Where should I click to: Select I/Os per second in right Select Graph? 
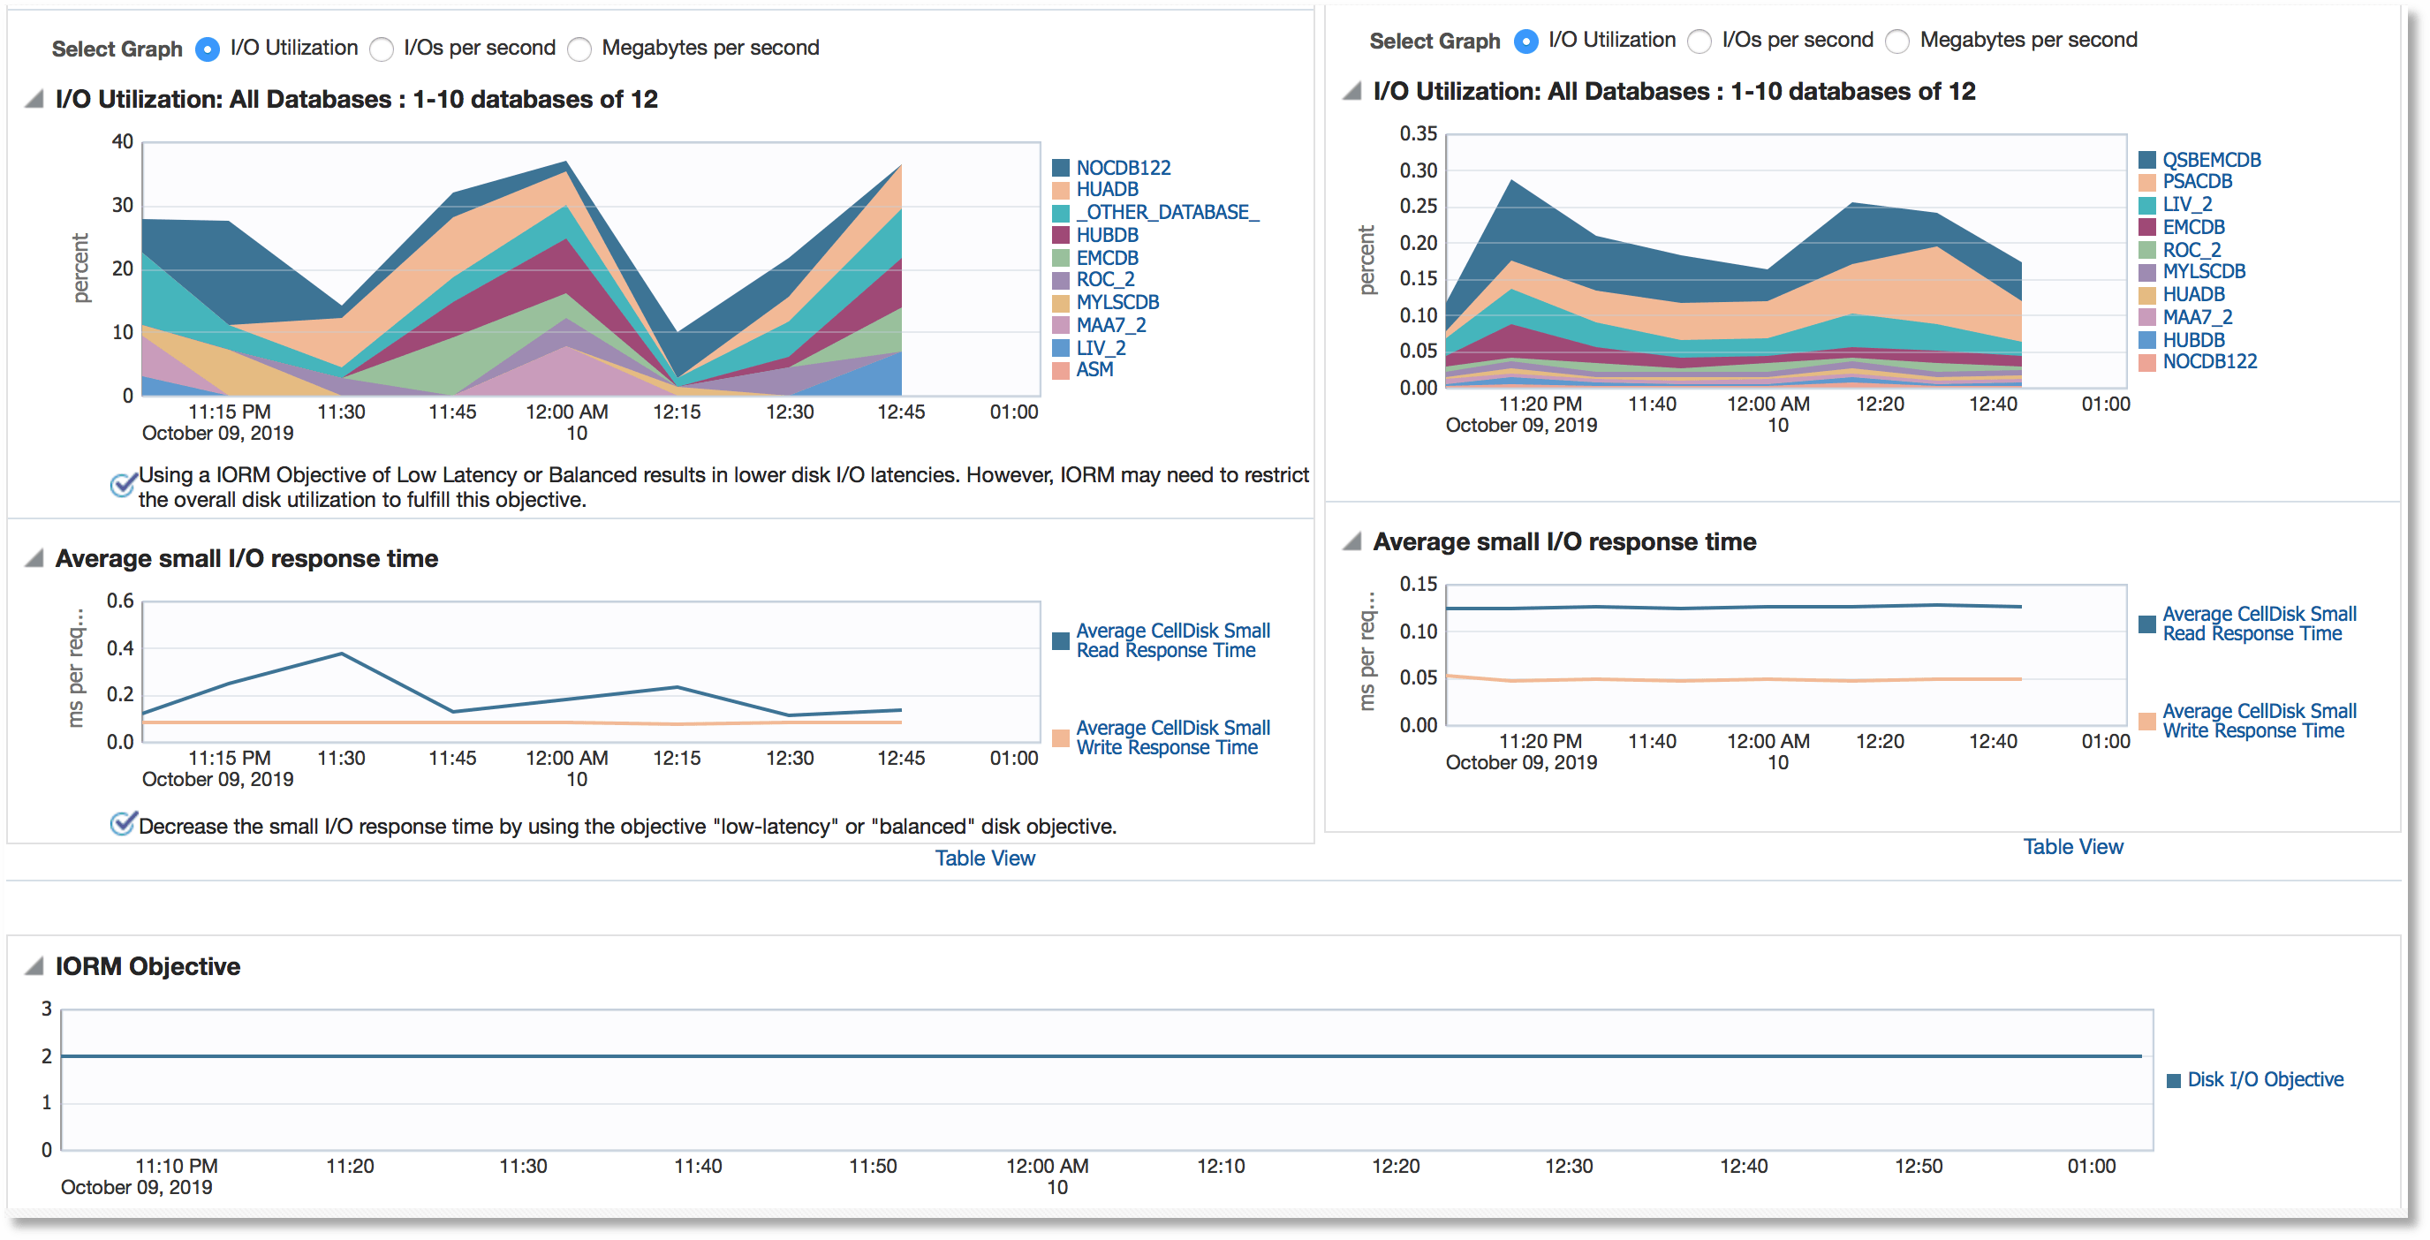(1699, 42)
